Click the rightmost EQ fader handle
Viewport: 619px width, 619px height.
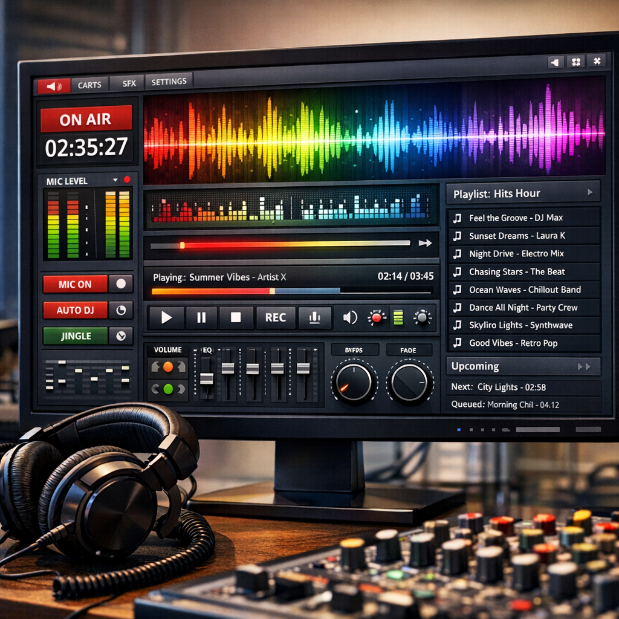[303, 368]
